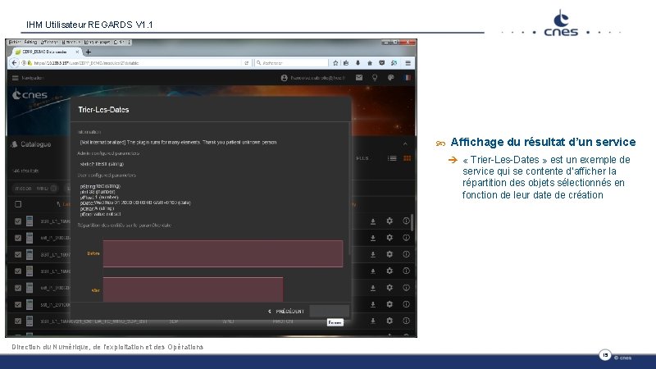Click the thumbnail of the first result row
Screen dimensions: 656x369
click(x=30, y=221)
